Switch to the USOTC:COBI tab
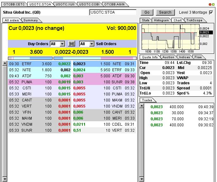217x182 pixels. (x=89, y=4)
